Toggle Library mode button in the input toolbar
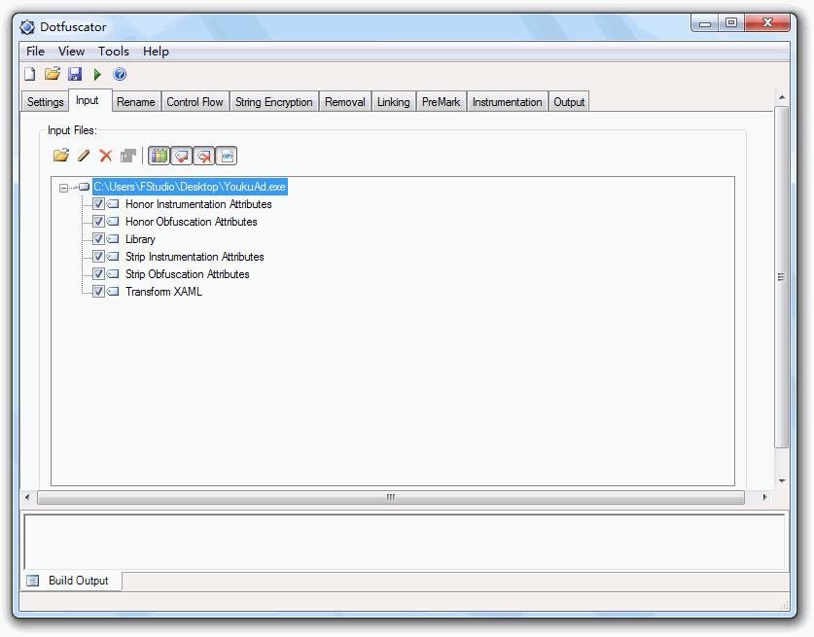This screenshot has width=814, height=637. point(159,156)
